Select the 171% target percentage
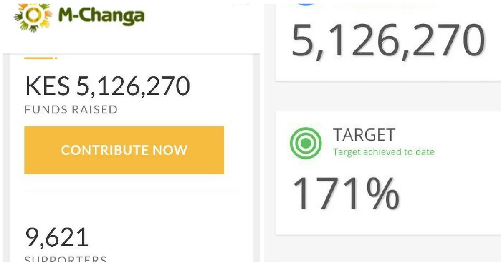501x262 pixels. coord(345,193)
